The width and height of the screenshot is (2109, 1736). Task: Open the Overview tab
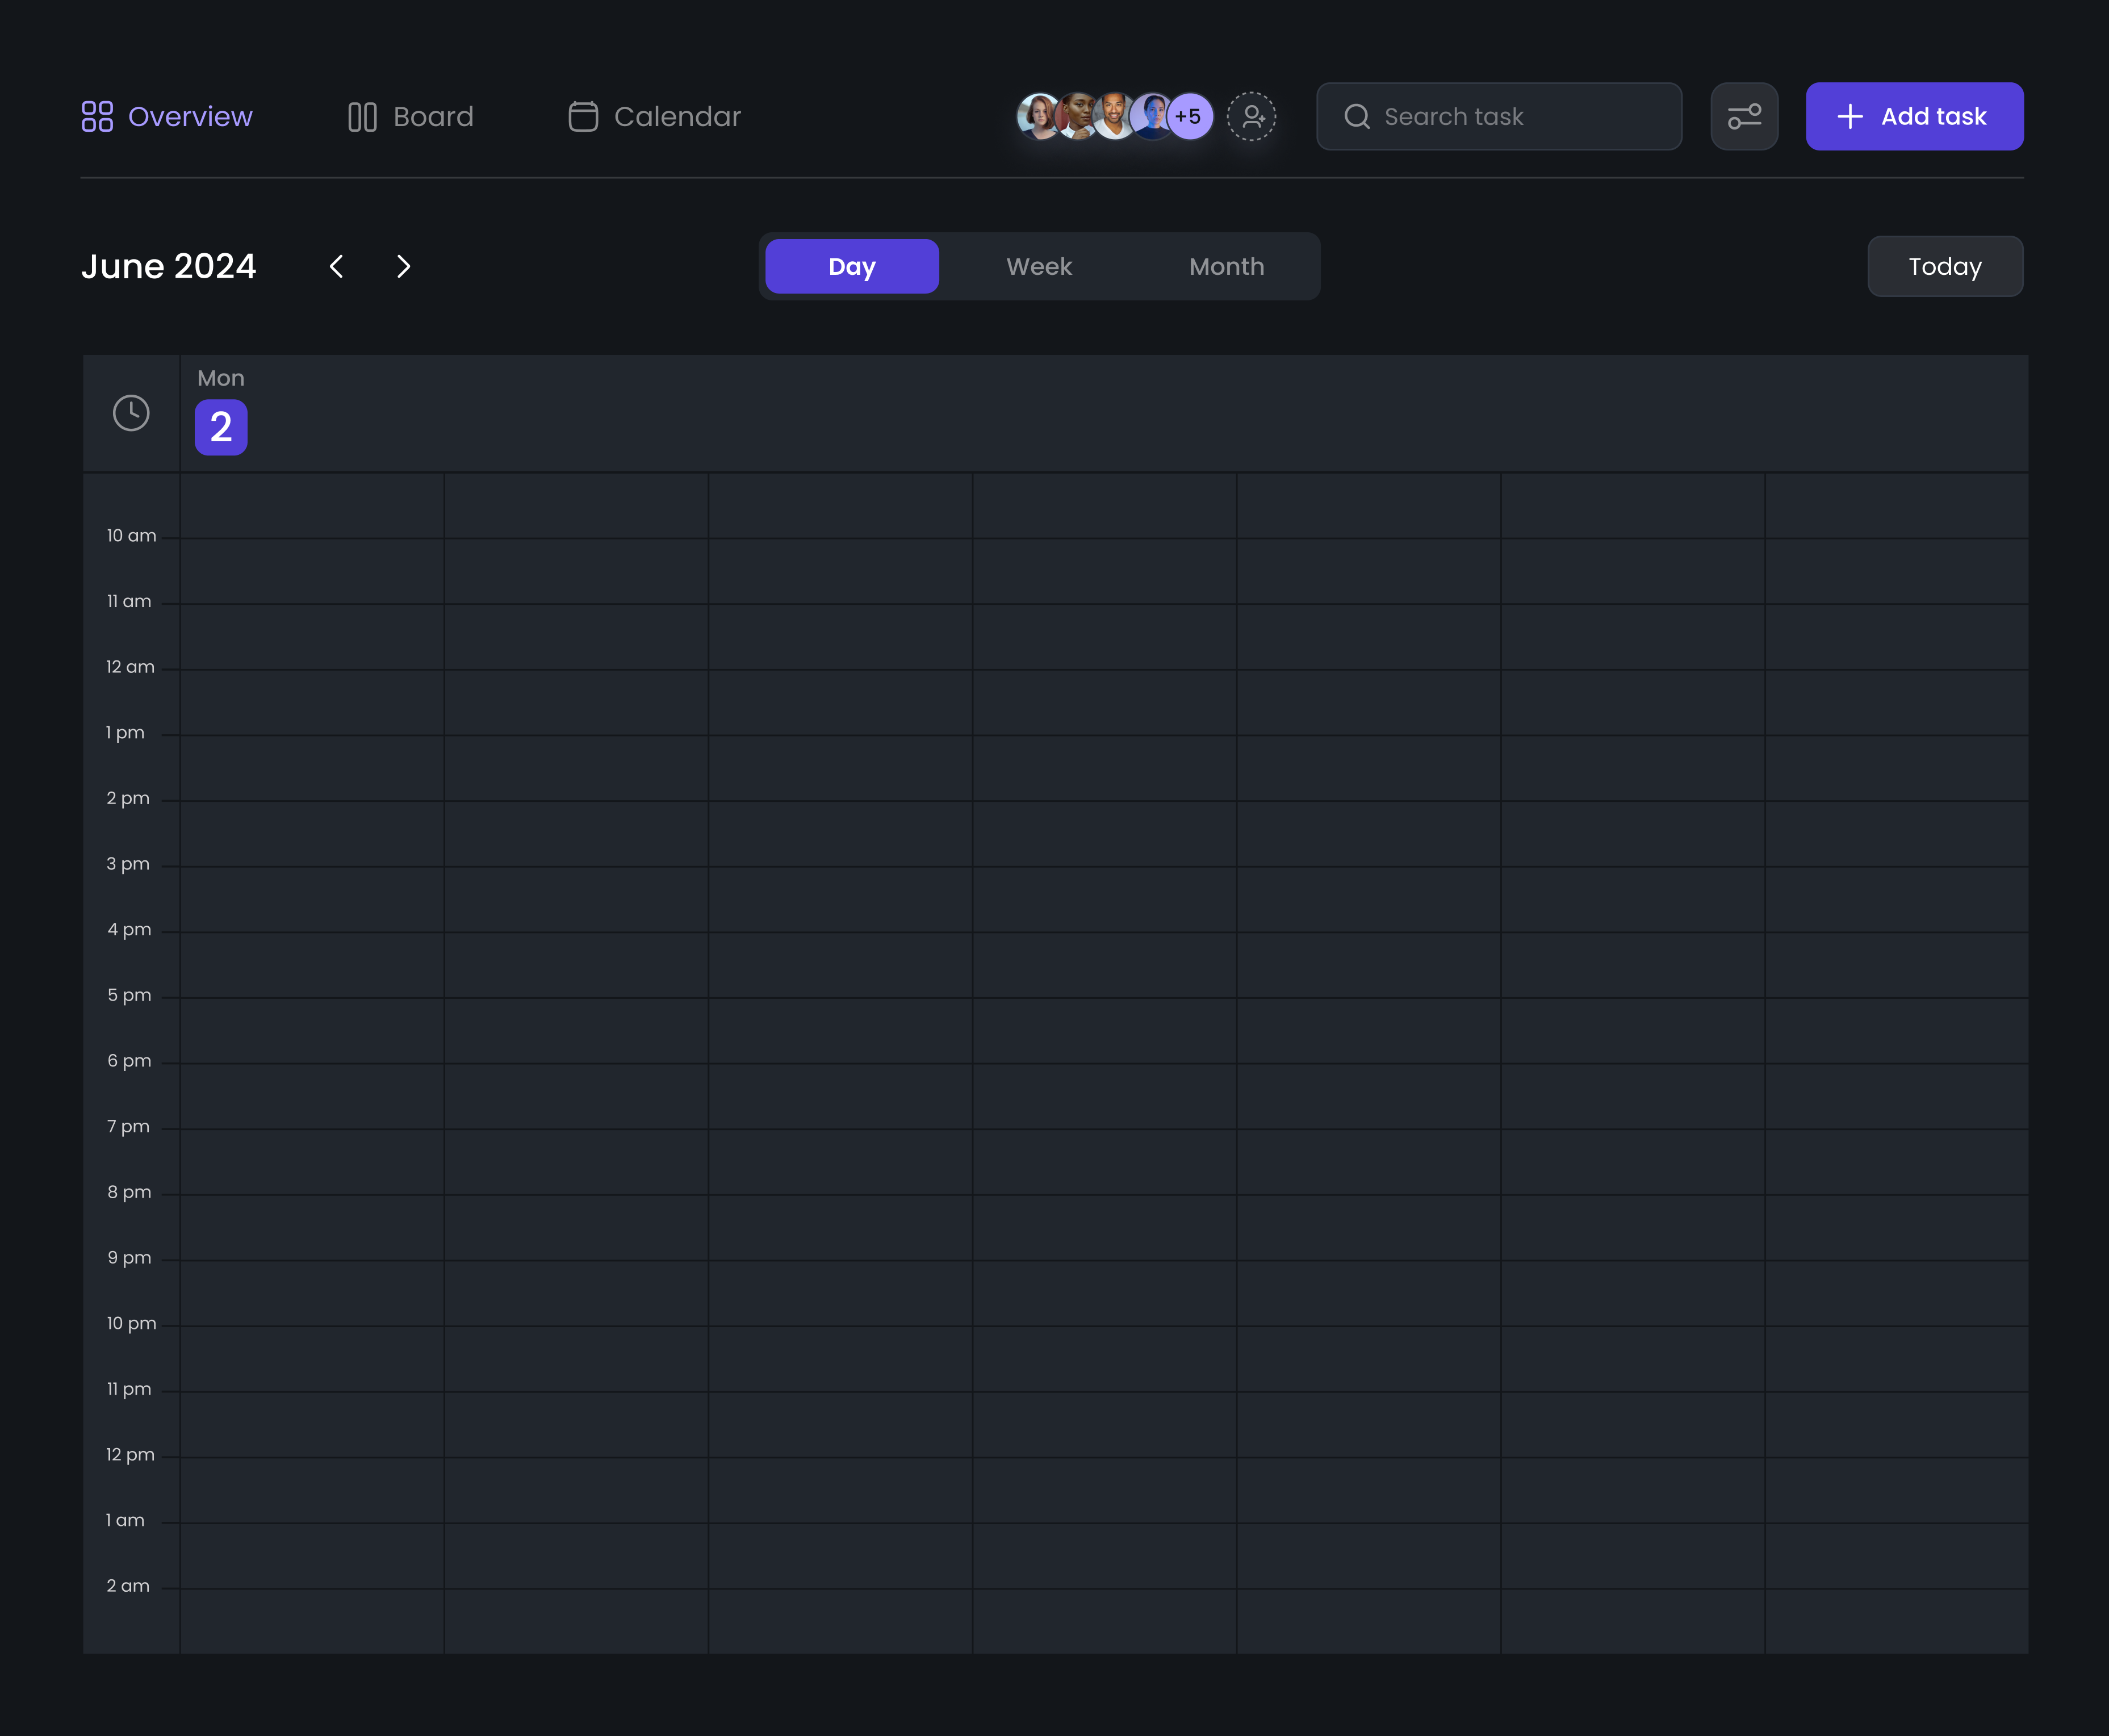pos(167,116)
